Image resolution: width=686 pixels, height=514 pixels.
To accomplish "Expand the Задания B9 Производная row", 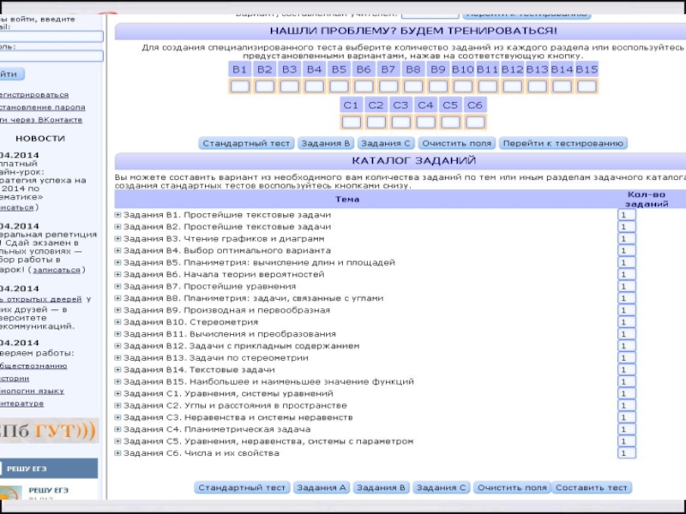I will [117, 310].
